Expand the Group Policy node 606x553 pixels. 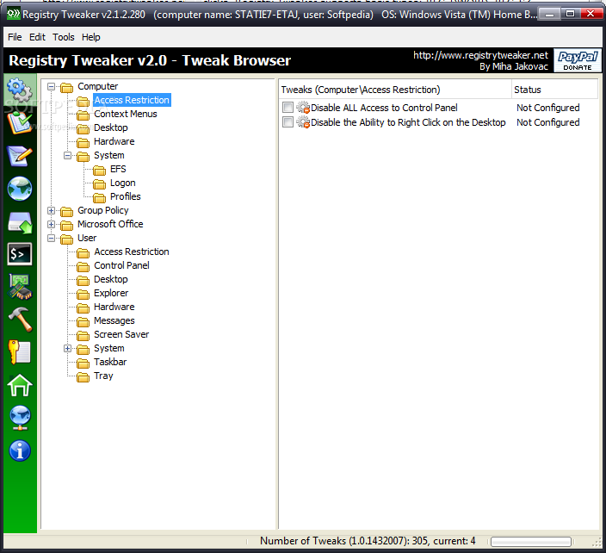[51, 211]
